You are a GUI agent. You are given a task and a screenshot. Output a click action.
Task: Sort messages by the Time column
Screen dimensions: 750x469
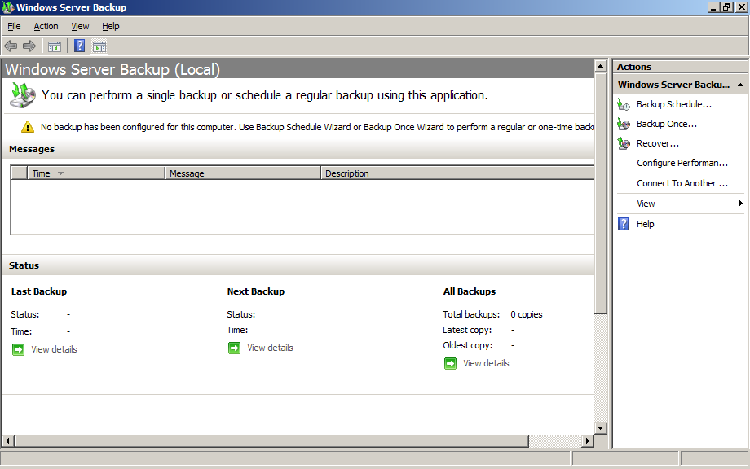[x=96, y=173]
